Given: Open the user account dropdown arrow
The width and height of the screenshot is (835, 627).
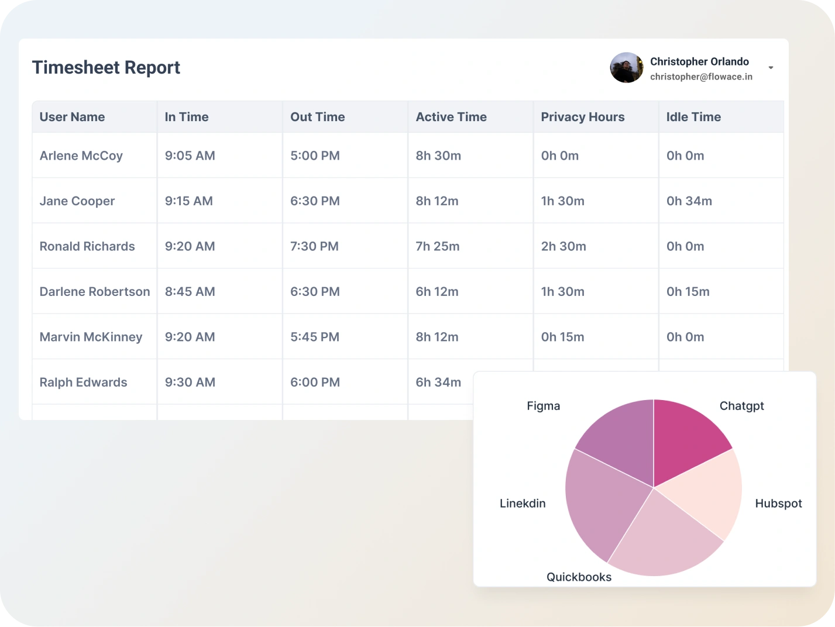Looking at the screenshot, I should pos(771,68).
